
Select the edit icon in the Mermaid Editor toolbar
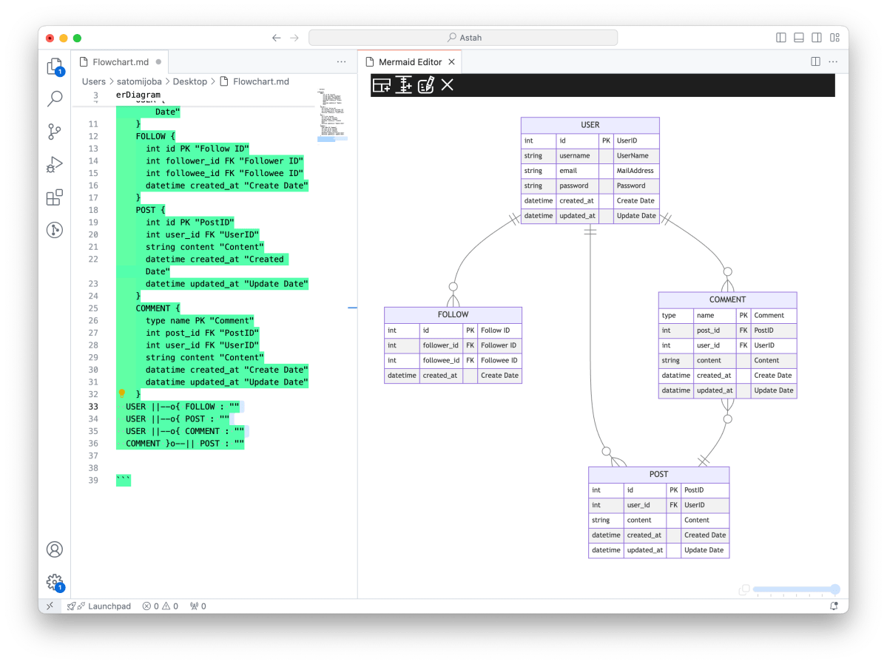(x=425, y=85)
